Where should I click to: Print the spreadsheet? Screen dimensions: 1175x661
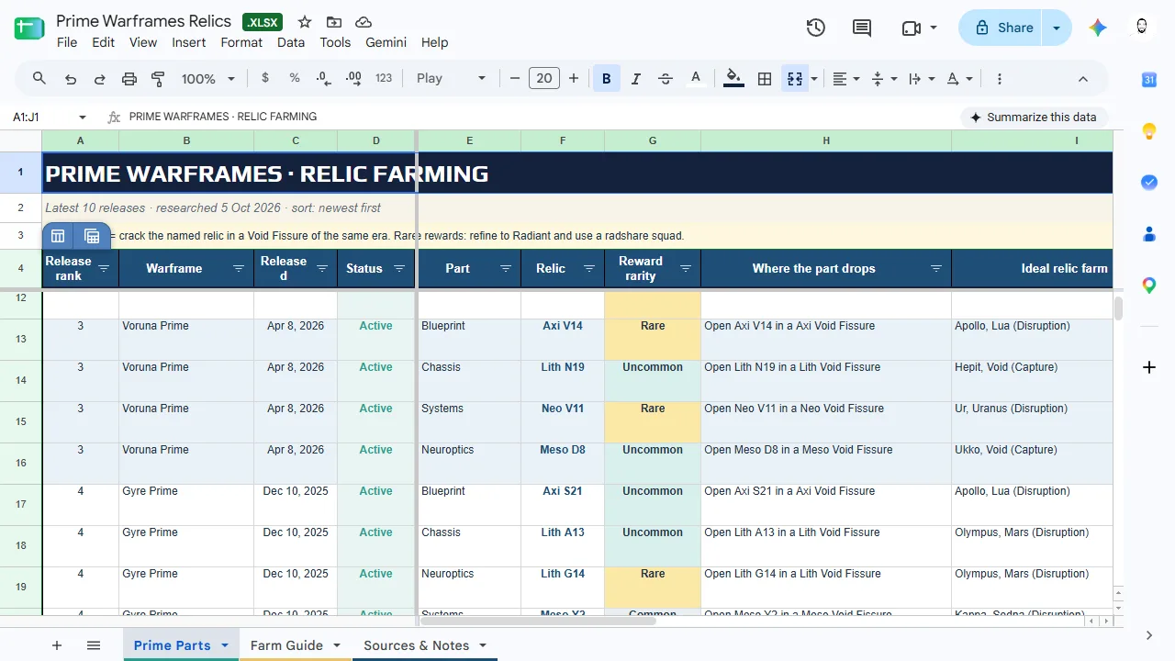click(129, 79)
